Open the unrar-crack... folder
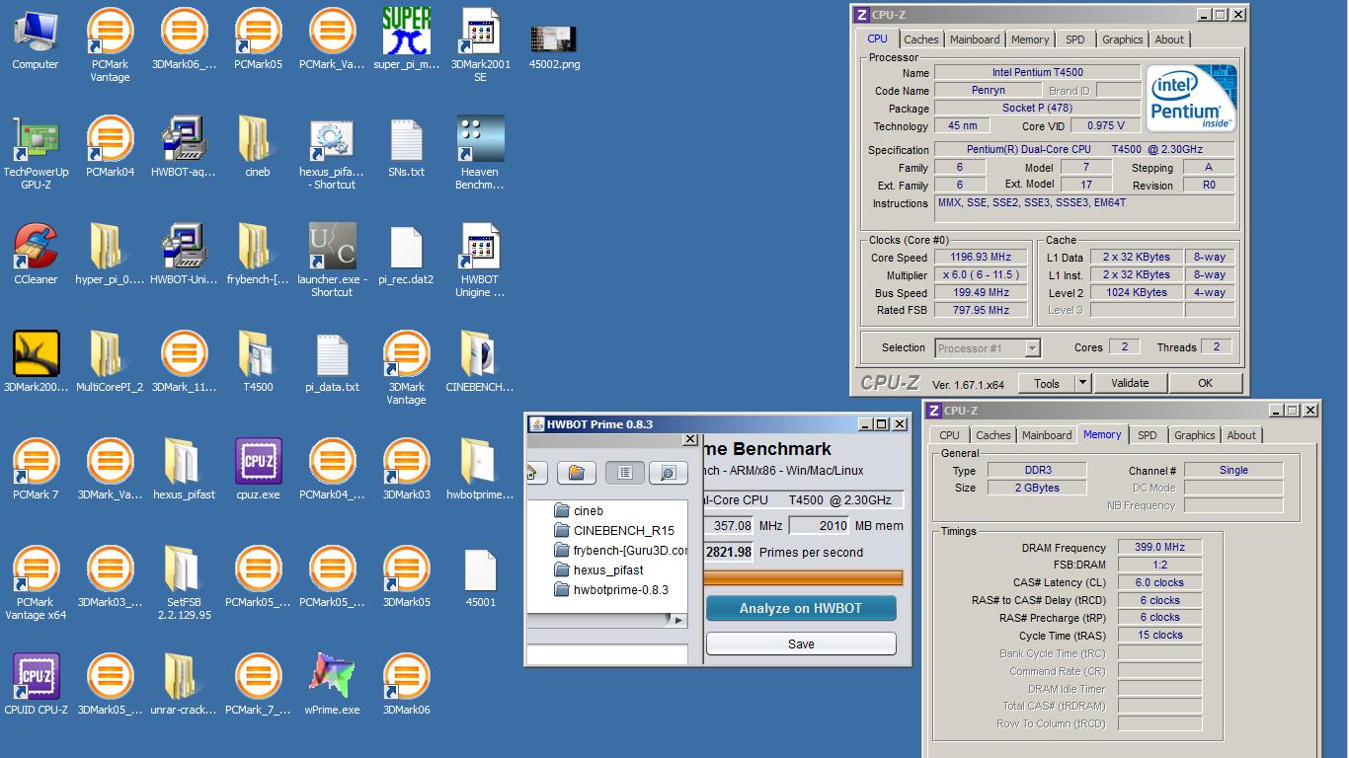The width and height of the screenshot is (1349, 758). (184, 684)
